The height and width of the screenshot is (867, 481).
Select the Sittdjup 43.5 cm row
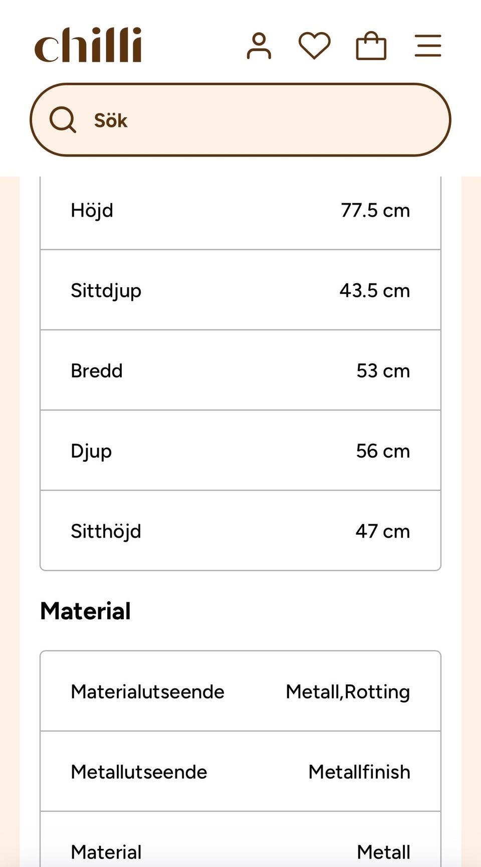click(x=241, y=290)
